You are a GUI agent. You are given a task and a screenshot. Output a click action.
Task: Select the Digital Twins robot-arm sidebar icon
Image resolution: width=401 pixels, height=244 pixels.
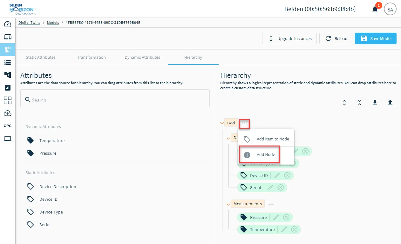click(8, 49)
